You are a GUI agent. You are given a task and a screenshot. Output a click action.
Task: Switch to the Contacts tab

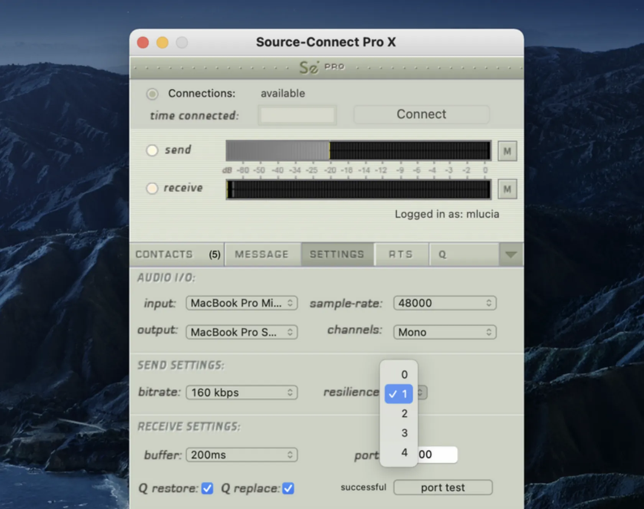pos(177,254)
